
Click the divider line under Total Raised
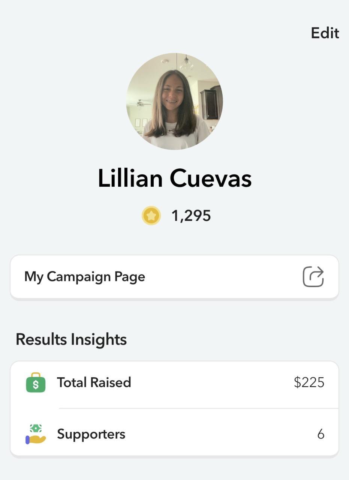pyautogui.click(x=199, y=408)
